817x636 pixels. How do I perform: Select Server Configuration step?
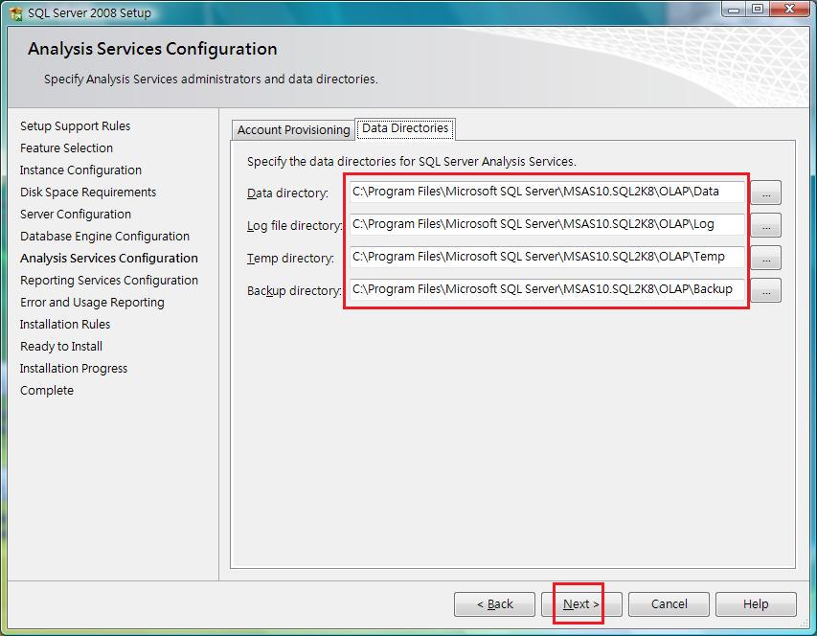(76, 215)
